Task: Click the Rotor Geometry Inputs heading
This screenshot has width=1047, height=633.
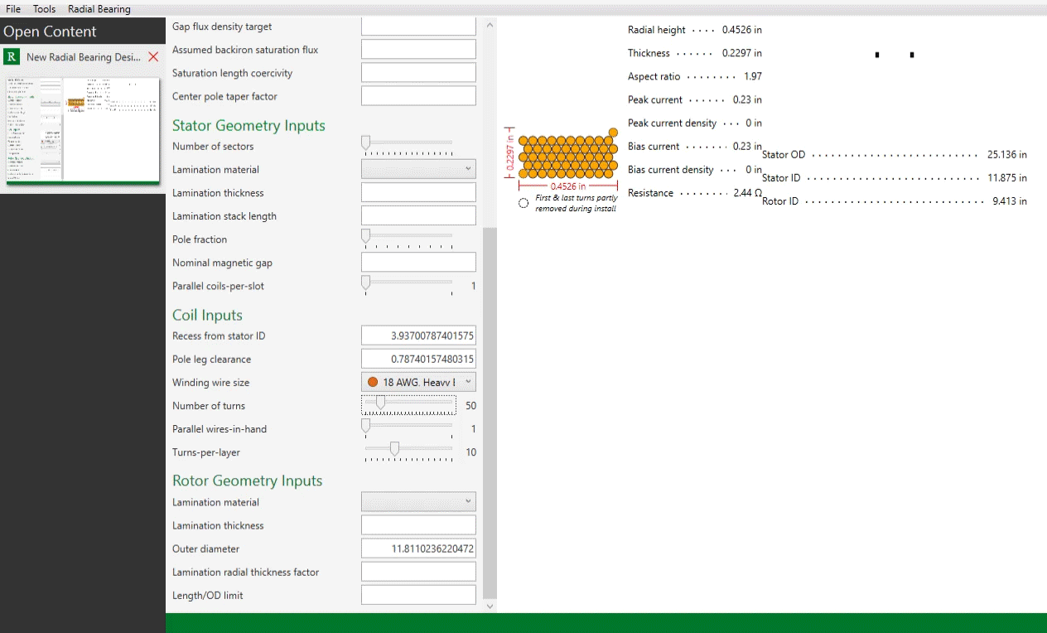Action: click(x=247, y=481)
